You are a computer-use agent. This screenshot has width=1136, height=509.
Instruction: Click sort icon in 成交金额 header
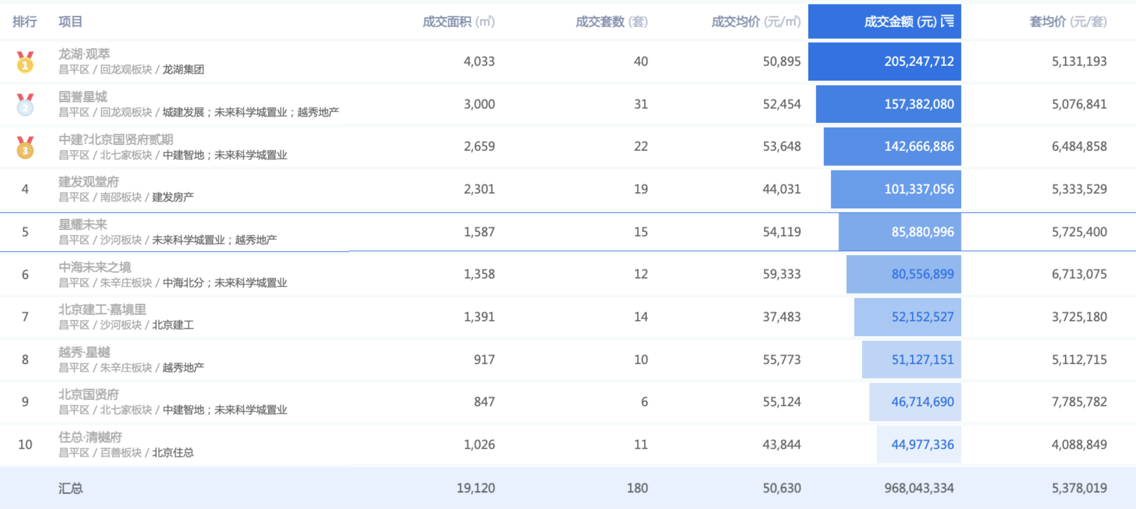(947, 21)
